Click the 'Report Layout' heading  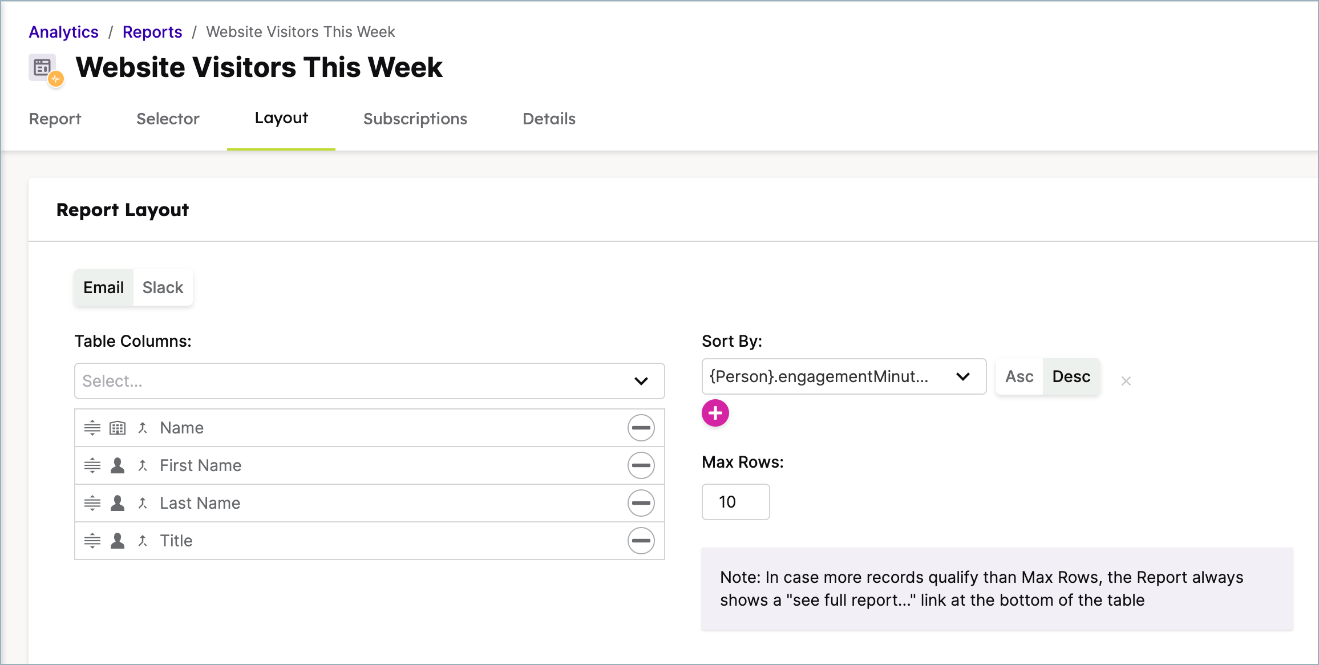[x=123, y=210]
